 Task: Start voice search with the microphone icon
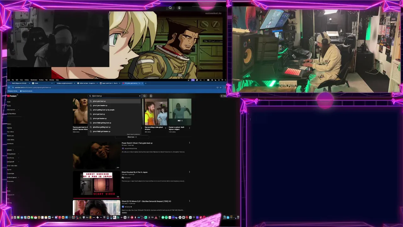(151, 96)
